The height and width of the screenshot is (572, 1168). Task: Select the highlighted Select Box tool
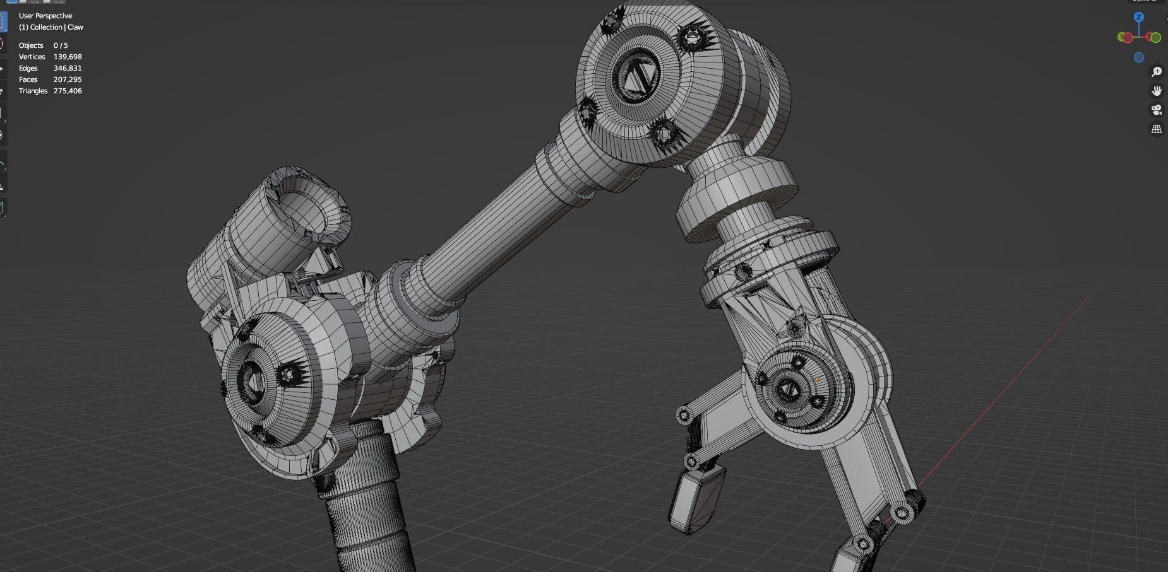[x=3, y=21]
